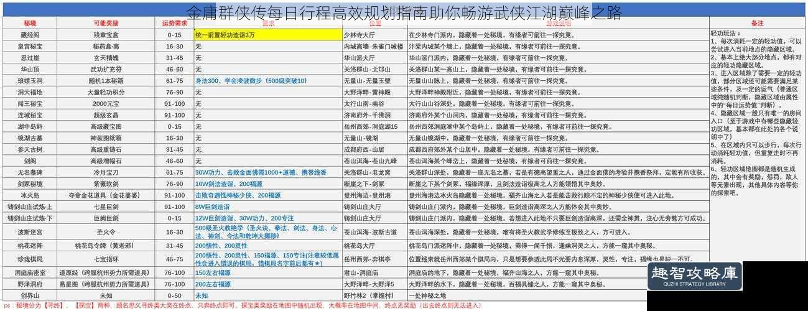Click the 武功扩充符 reward cell

106,69
